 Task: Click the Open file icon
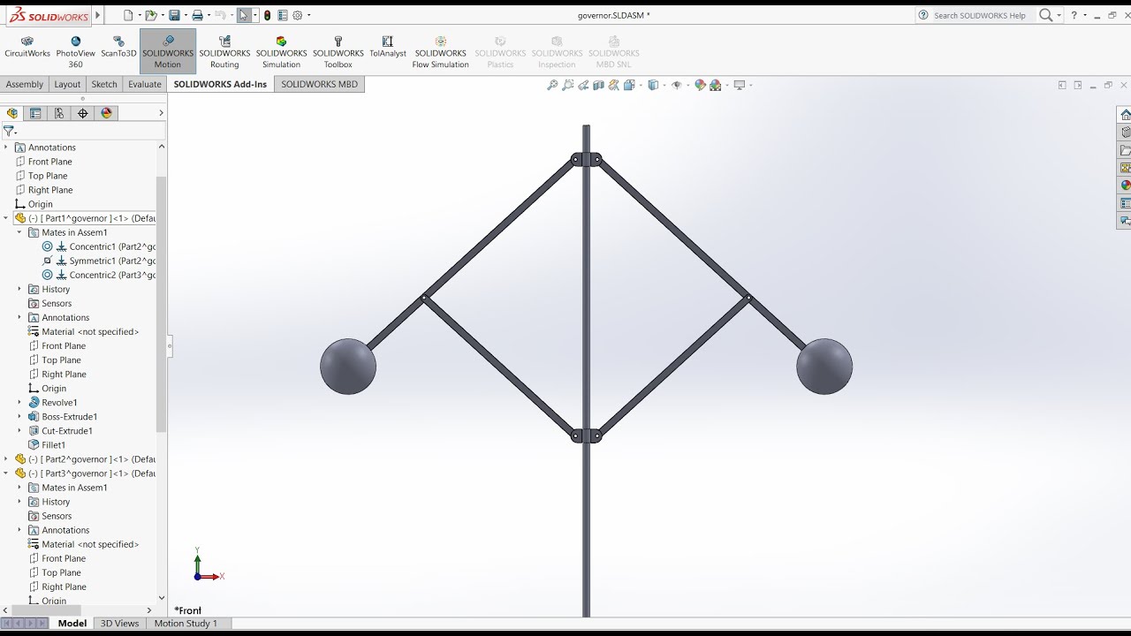pyautogui.click(x=151, y=15)
